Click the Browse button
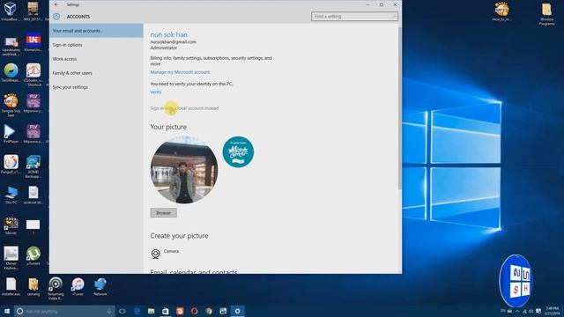The image size is (564, 317). pyautogui.click(x=163, y=213)
